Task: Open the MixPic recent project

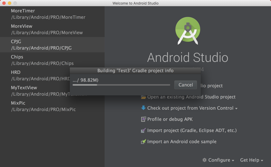Action: click(52, 106)
